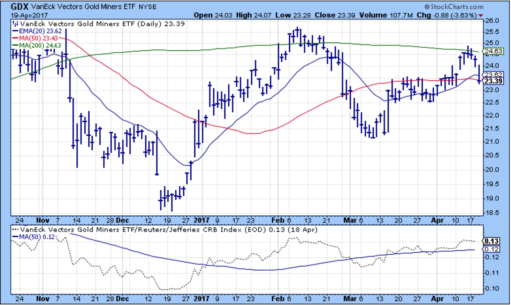Image resolution: width=511 pixels, height=305 pixels.
Task: Click the bar-type icon before the Daily legend
Action: point(15,24)
